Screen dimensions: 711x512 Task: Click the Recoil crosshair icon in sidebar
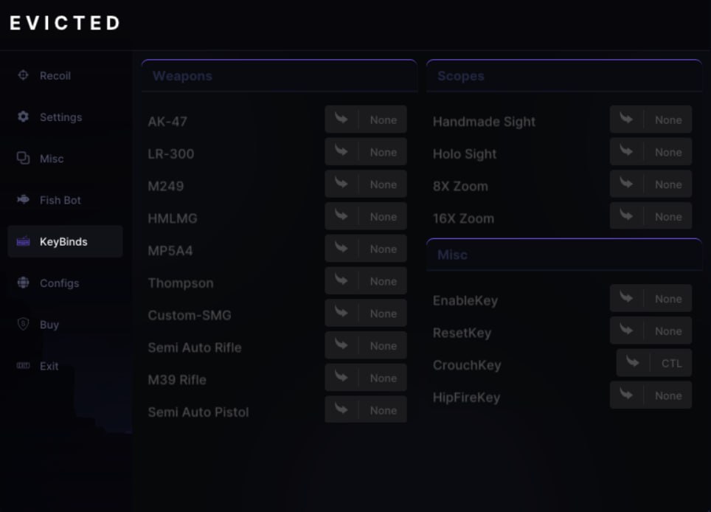tap(23, 75)
